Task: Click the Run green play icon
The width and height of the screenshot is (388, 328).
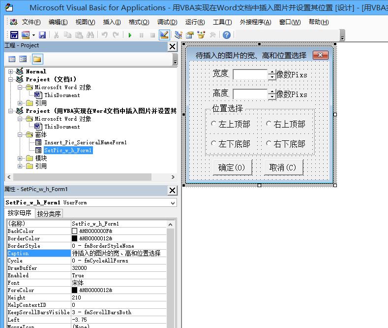Action: click(130, 35)
